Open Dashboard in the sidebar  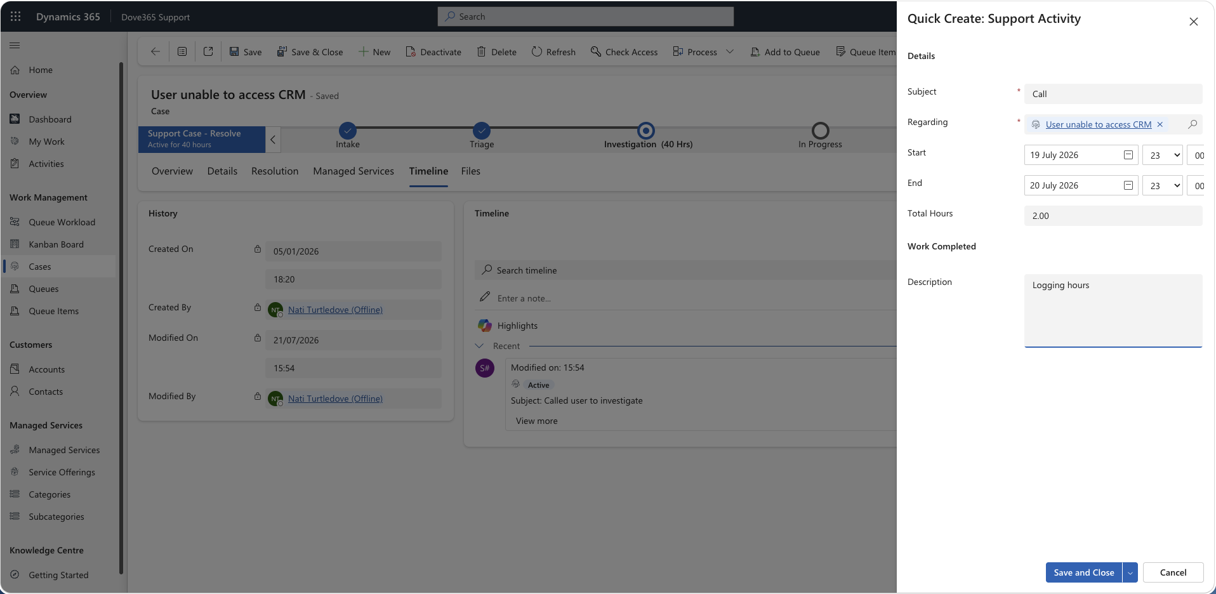click(60, 119)
